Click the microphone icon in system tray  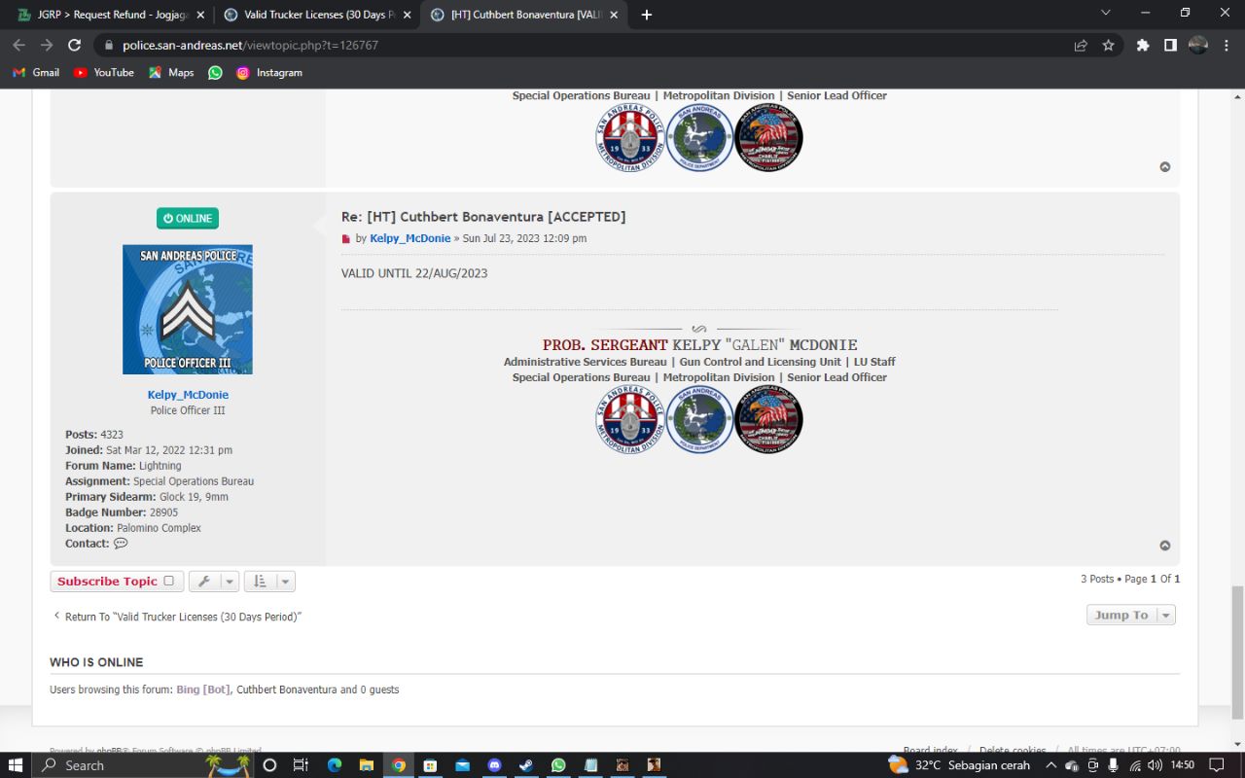(1114, 765)
